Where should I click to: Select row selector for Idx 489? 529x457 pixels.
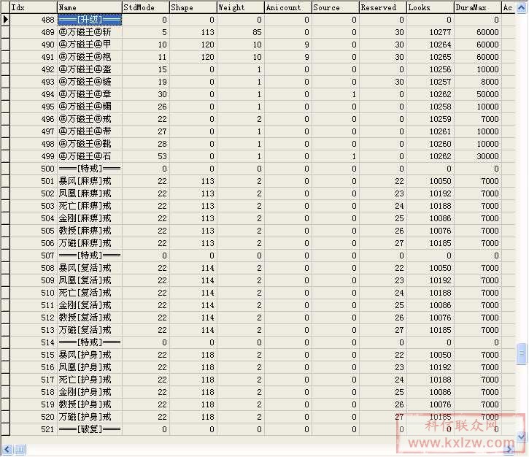pos(5,32)
